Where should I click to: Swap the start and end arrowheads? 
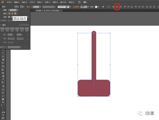point(28,35)
